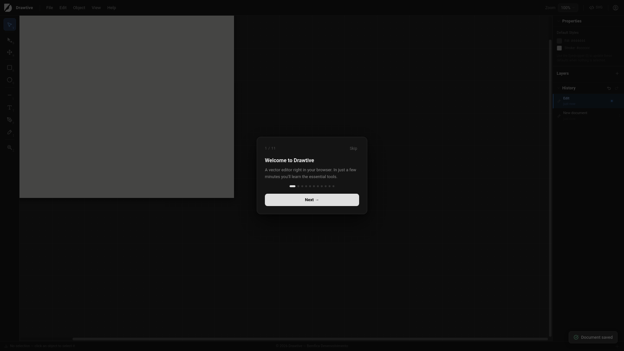Image resolution: width=624 pixels, height=351 pixels.
Task: Click the 1 / 11 step counter
Action: [270, 148]
